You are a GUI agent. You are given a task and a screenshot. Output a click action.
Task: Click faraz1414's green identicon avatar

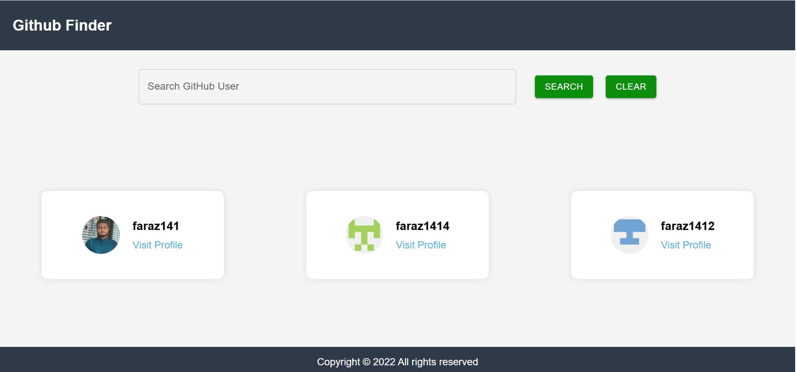[364, 235]
